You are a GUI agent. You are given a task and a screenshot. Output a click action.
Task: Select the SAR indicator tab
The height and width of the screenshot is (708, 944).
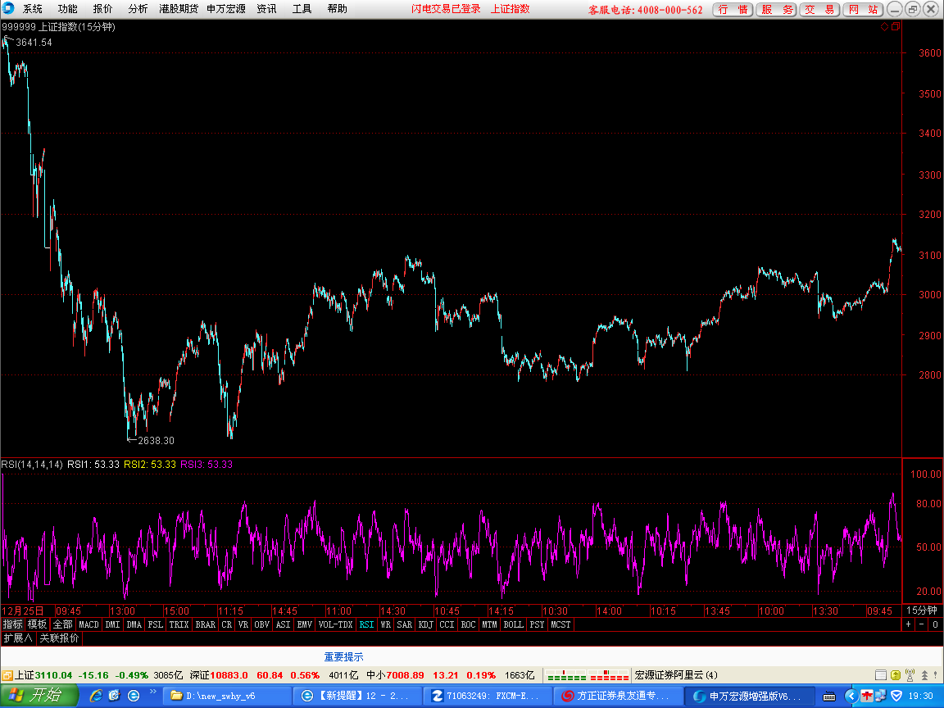405,624
